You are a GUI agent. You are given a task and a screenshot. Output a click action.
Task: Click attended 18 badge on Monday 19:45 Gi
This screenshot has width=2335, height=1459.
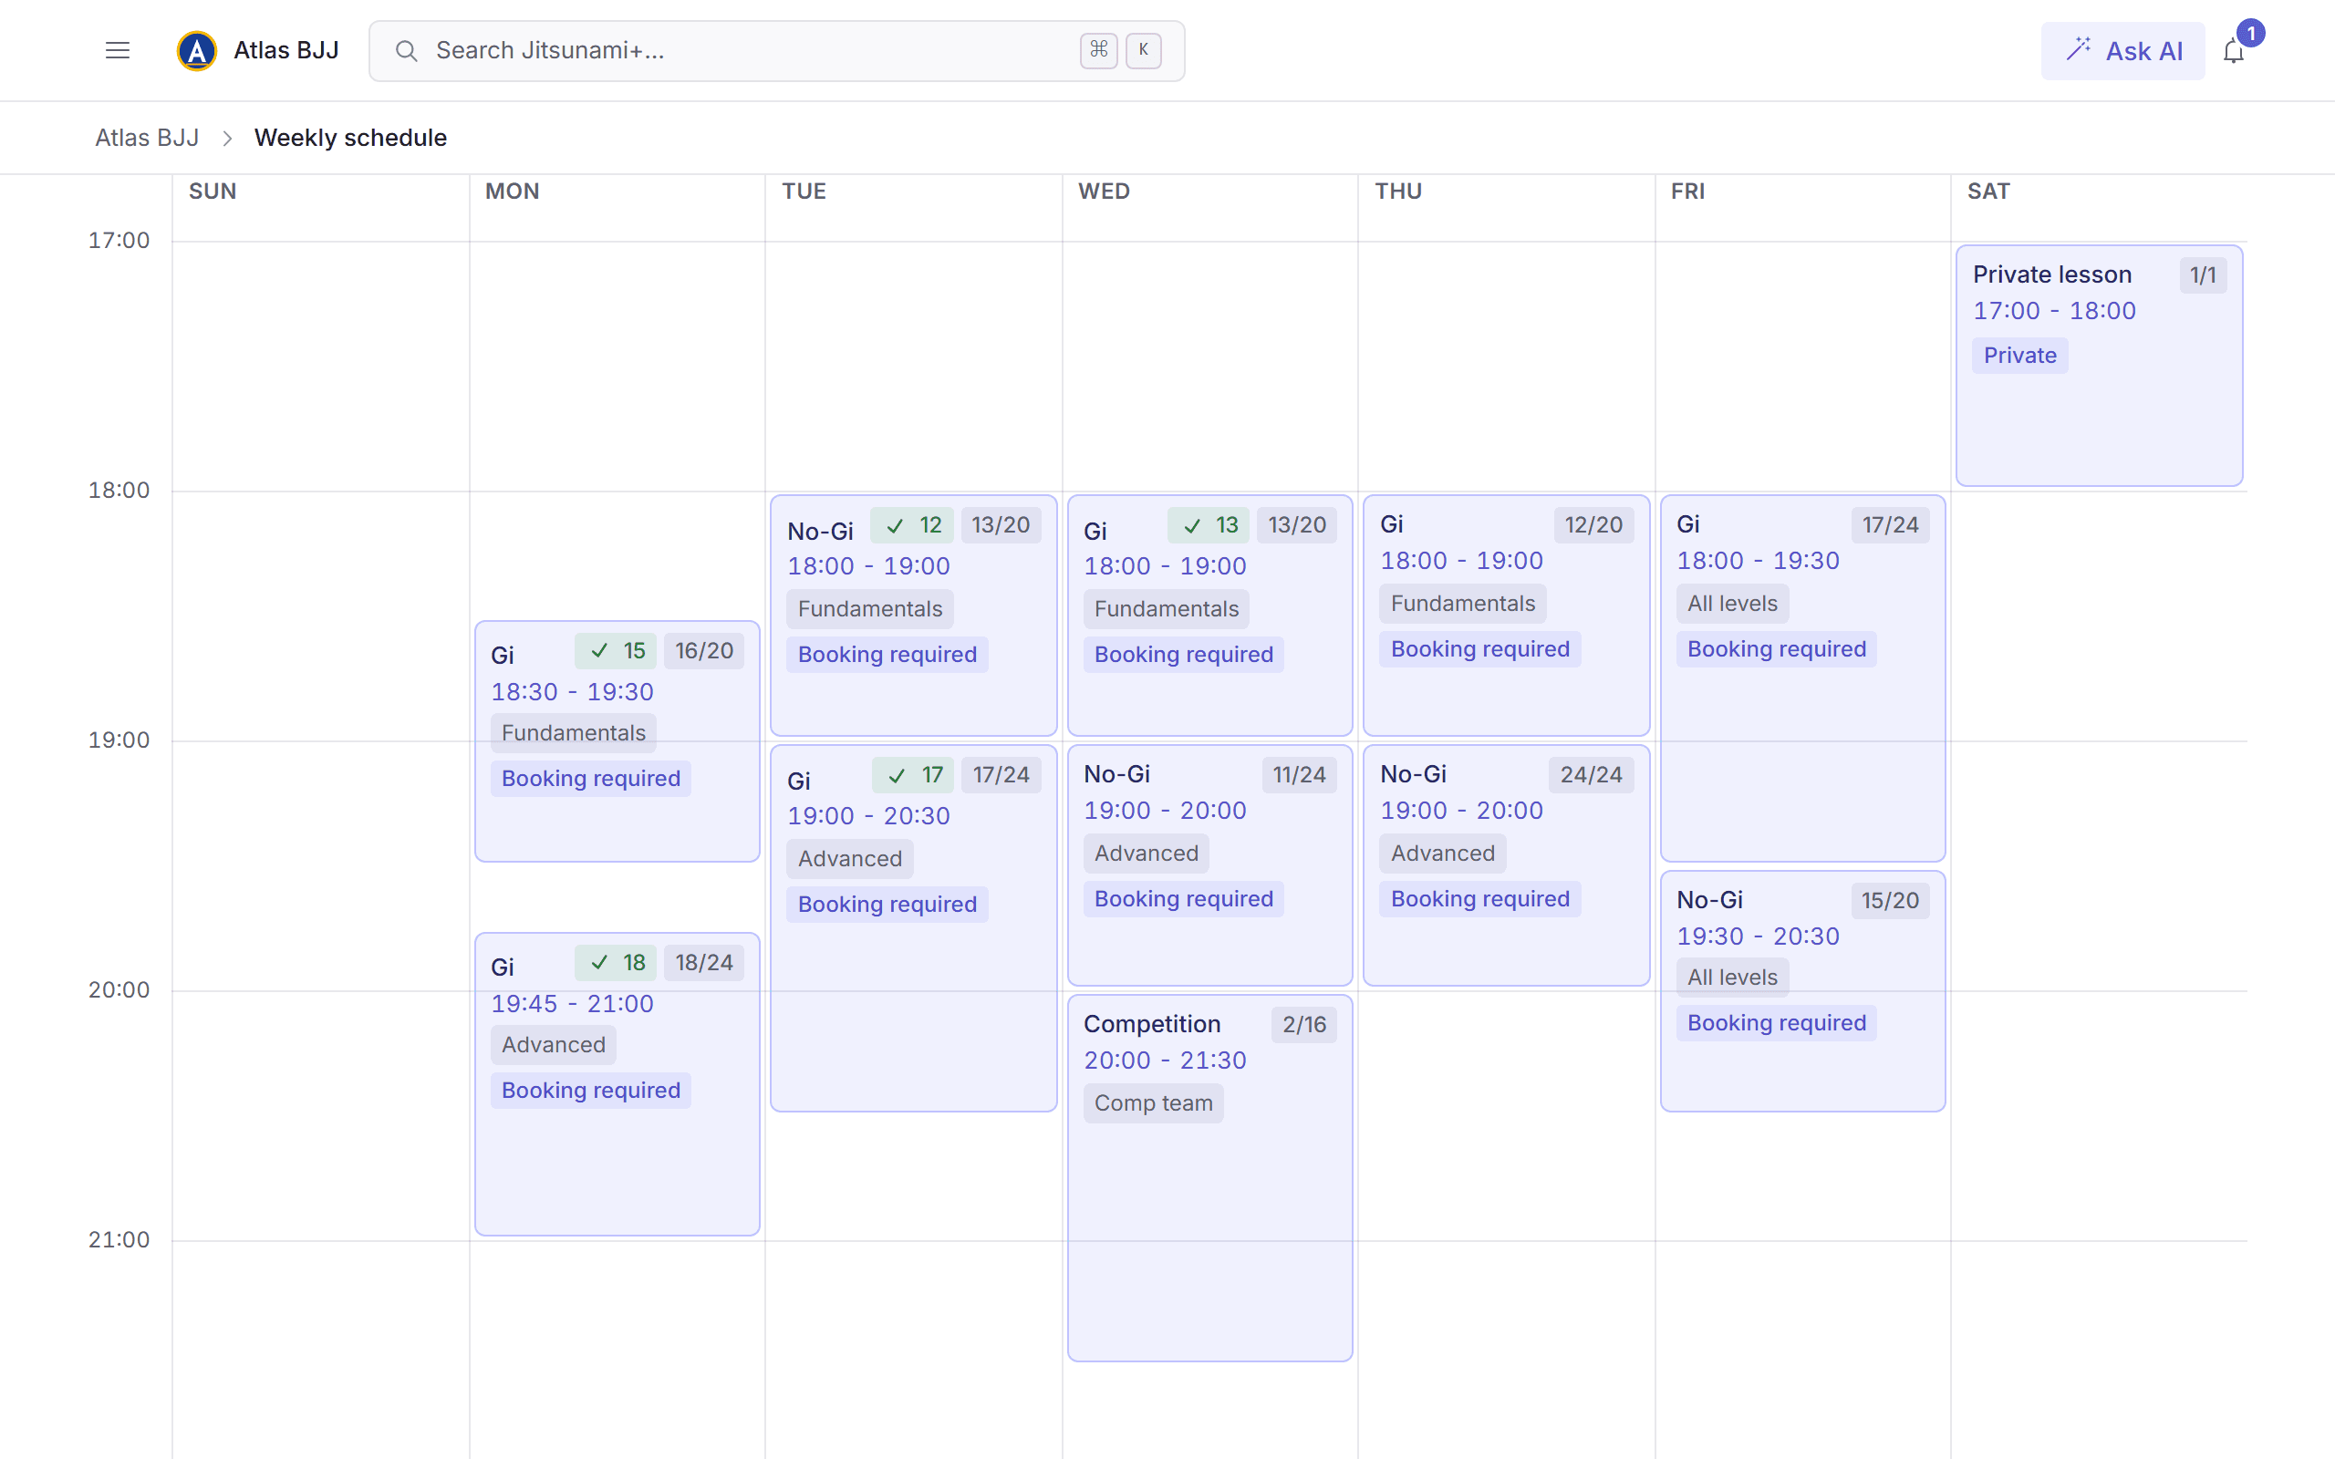tap(617, 962)
